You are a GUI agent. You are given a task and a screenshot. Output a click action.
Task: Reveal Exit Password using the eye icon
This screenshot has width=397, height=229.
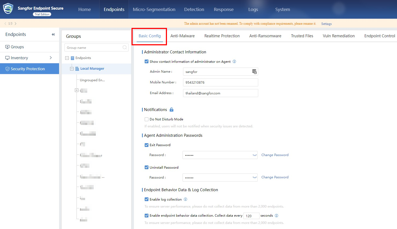coord(254,155)
